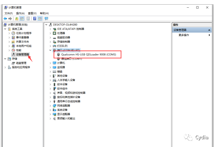Click the up-one-level folder toolbar icon
The width and height of the screenshot is (215, 147).
coord(17,19)
